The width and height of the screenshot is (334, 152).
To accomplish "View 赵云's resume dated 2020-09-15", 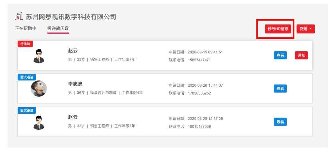I will pyautogui.click(x=280, y=55).
